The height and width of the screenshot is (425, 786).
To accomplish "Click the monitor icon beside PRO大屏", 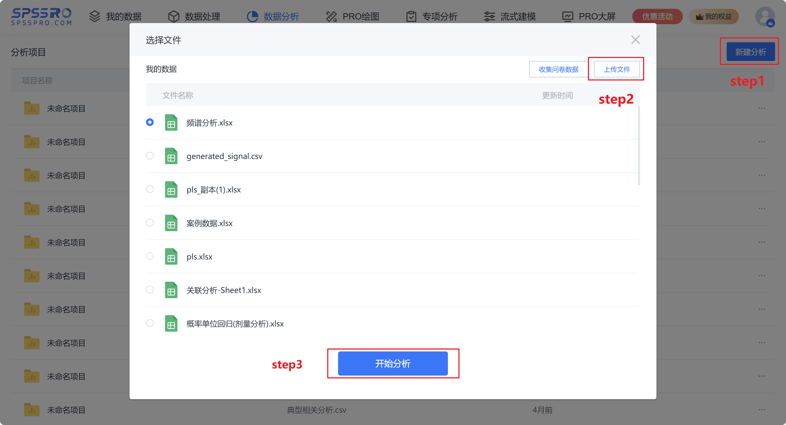I will (568, 16).
